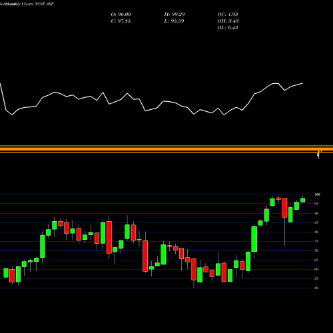Click the 95 price axis label
This screenshot has width=333, height=333.
click(316, 204)
